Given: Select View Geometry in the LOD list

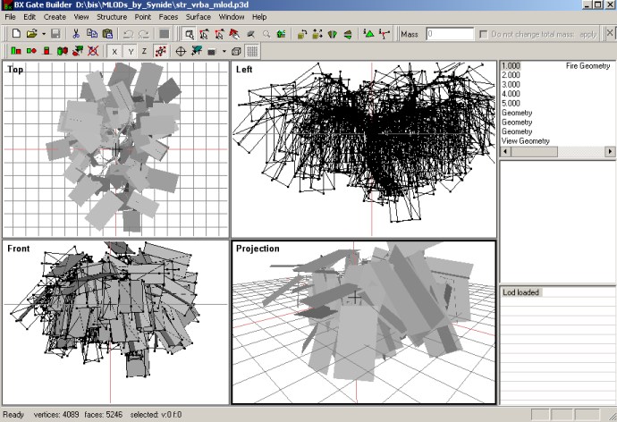Looking at the screenshot, I should [526, 140].
